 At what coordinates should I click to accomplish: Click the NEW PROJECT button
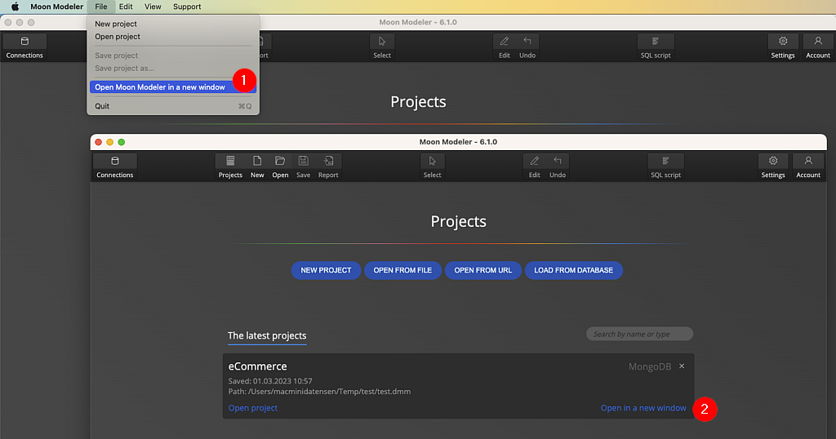coord(326,270)
